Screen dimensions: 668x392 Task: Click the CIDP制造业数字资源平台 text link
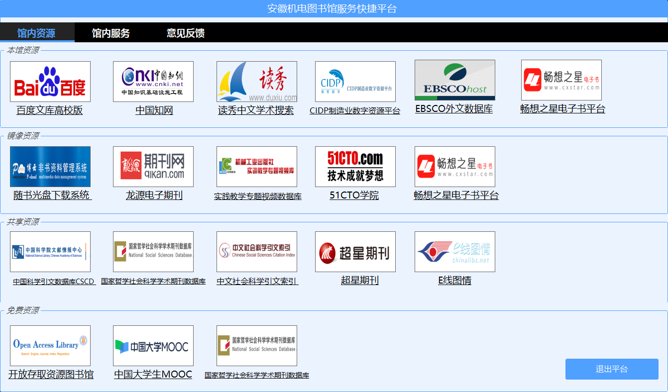tap(355, 111)
